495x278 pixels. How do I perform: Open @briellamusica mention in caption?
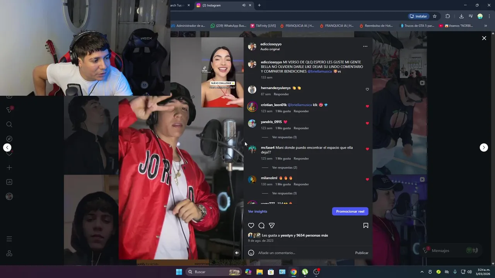click(x=319, y=71)
